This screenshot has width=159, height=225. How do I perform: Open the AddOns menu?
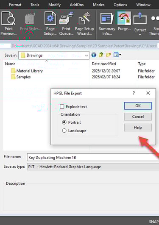click(x=77, y=5)
